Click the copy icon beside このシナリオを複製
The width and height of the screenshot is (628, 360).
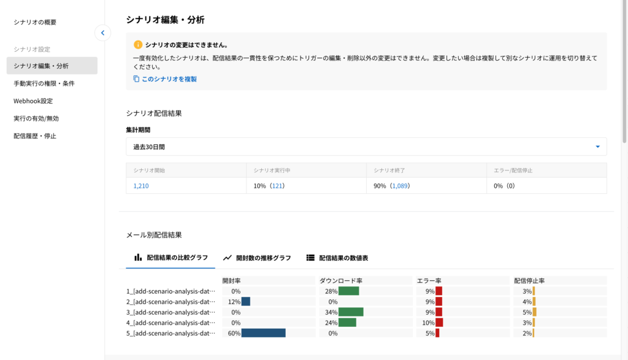136,79
